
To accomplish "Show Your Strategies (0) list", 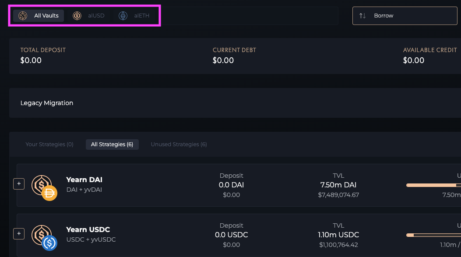I will (49, 144).
